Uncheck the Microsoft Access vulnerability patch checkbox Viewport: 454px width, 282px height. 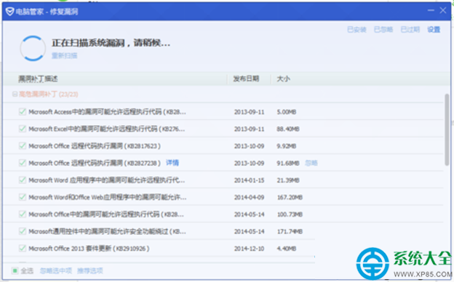coord(23,112)
